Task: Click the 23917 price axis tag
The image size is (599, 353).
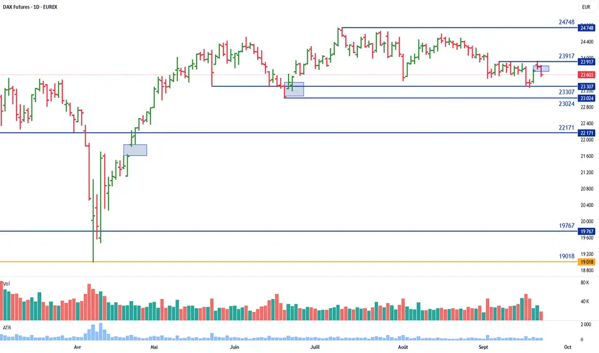Action: pyautogui.click(x=586, y=62)
